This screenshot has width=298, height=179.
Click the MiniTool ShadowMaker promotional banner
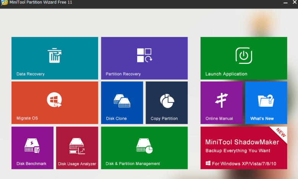244,148
